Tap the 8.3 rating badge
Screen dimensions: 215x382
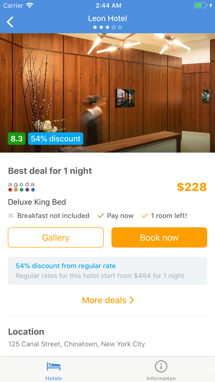tap(17, 138)
